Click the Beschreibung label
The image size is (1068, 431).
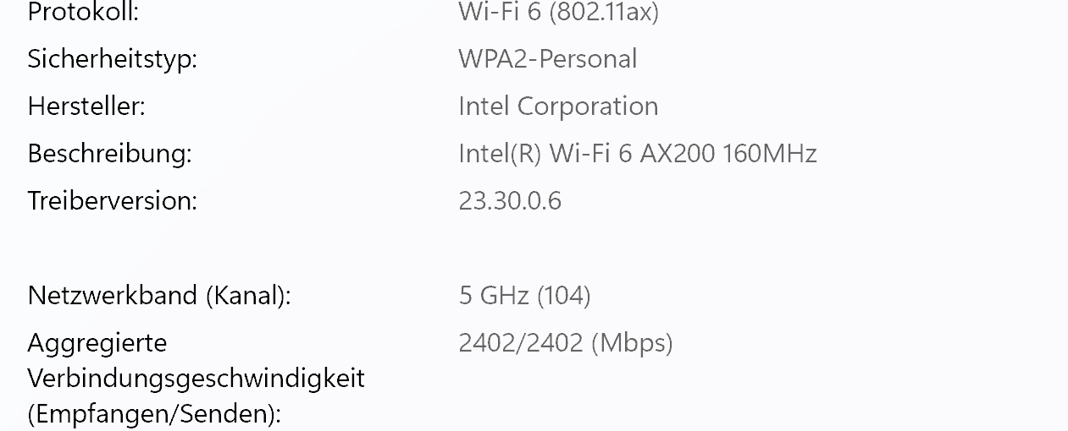[x=109, y=154]
